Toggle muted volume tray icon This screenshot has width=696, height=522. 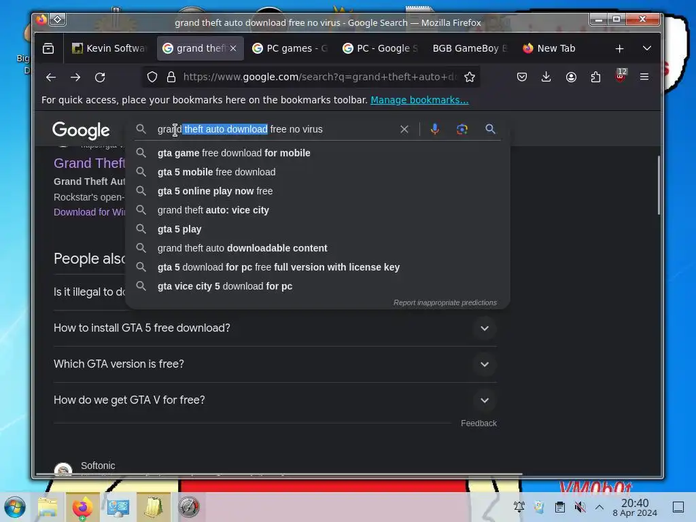coord(580,507)
